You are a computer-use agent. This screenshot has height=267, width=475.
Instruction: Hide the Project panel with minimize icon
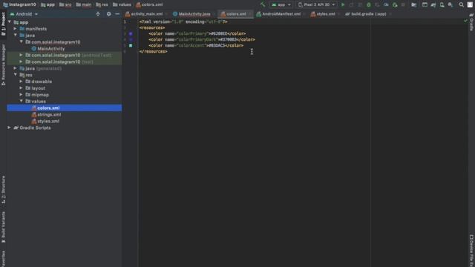point(117,14)
